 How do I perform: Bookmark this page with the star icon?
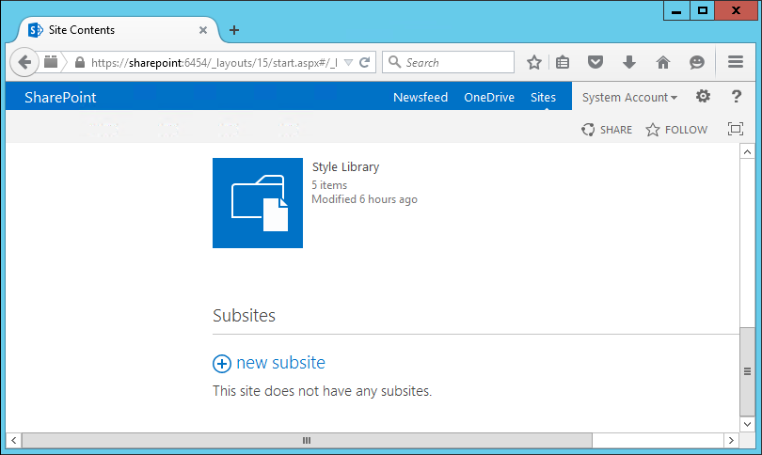coord(534,62)
